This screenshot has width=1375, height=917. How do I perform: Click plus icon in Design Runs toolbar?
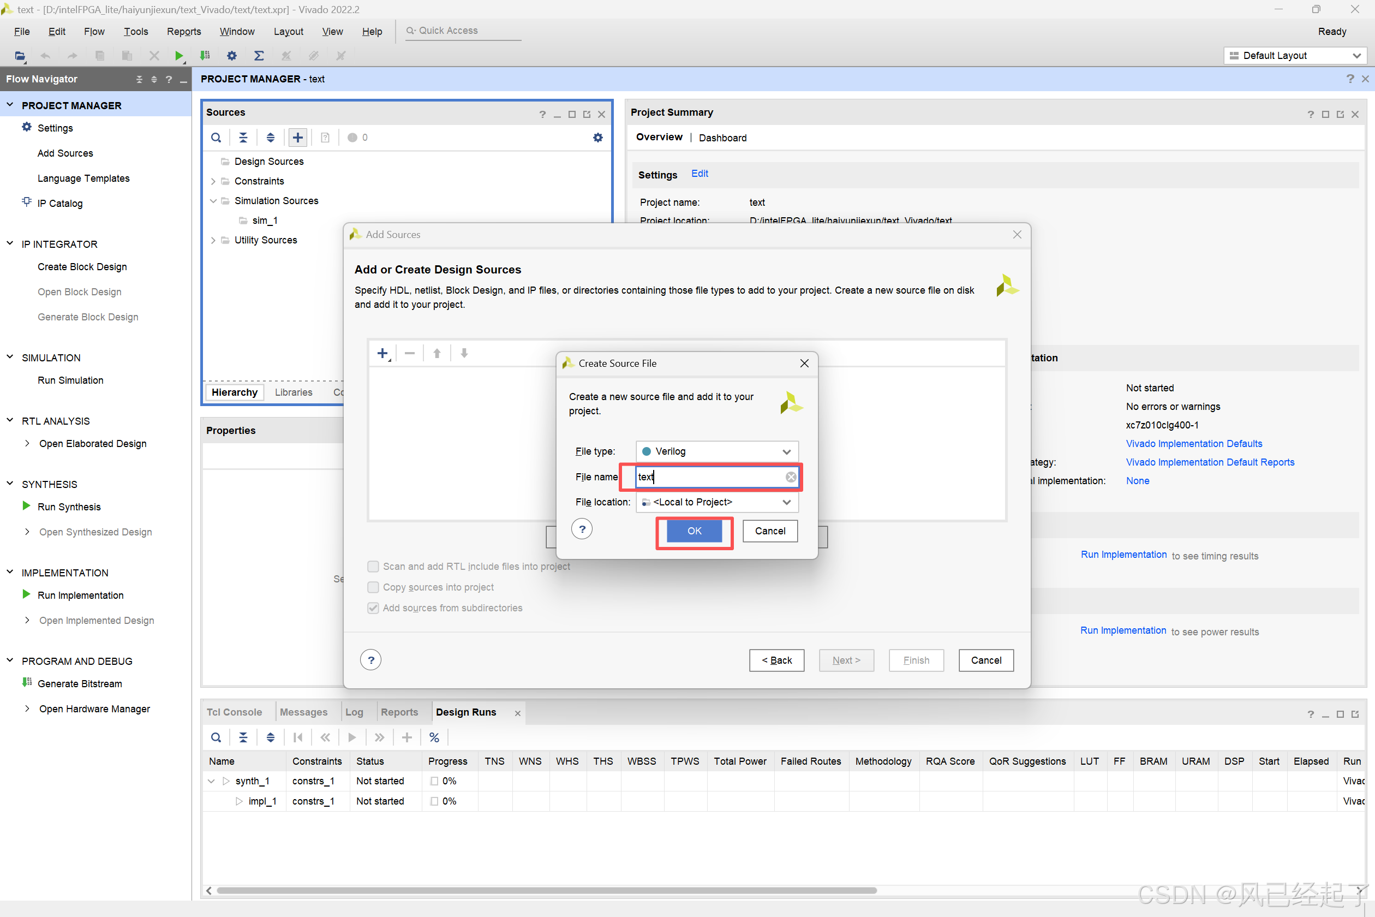point(407,737)
